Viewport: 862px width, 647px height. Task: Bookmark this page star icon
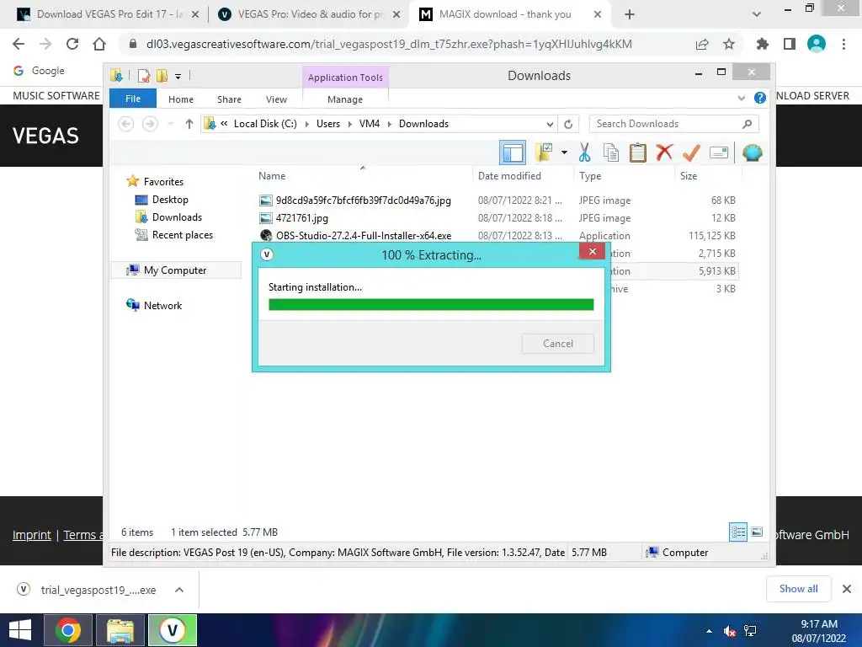tap(728, 44)
